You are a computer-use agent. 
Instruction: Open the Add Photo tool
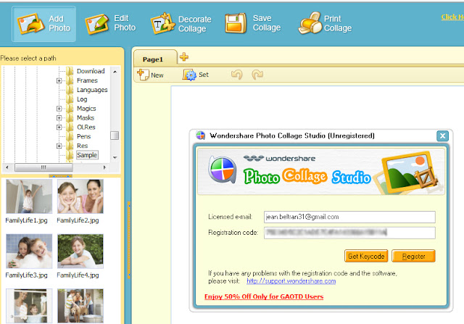click(x=43, y=24)
